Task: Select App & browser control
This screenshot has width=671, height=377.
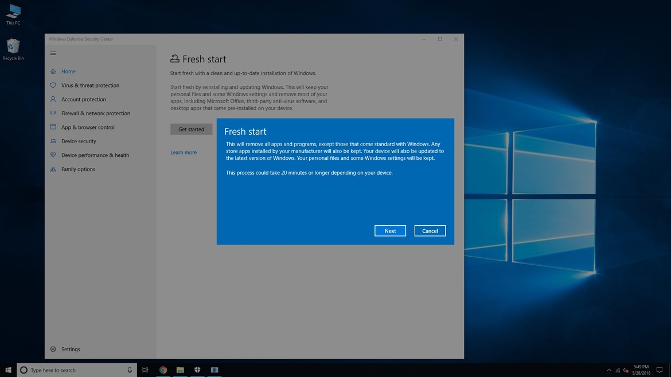Action: coord(88,127)
